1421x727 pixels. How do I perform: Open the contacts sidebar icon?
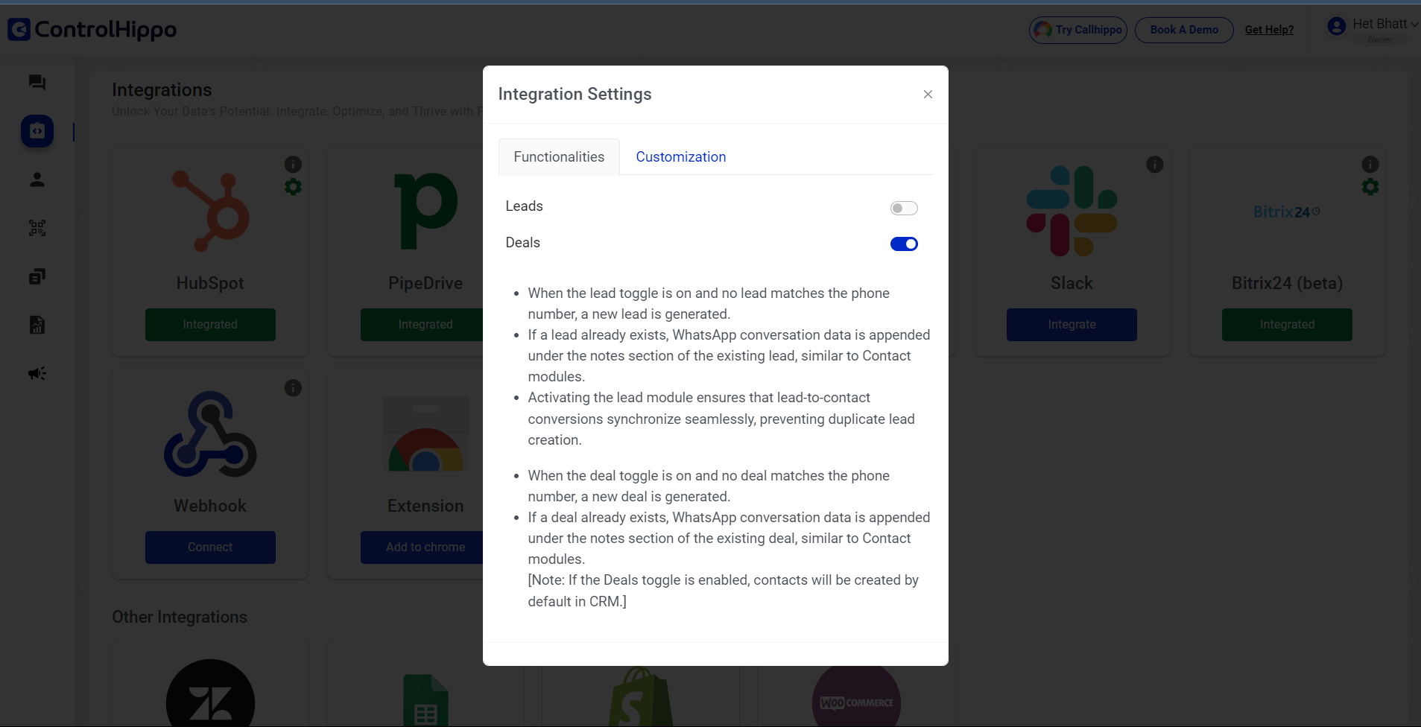(x=37, y=180)
